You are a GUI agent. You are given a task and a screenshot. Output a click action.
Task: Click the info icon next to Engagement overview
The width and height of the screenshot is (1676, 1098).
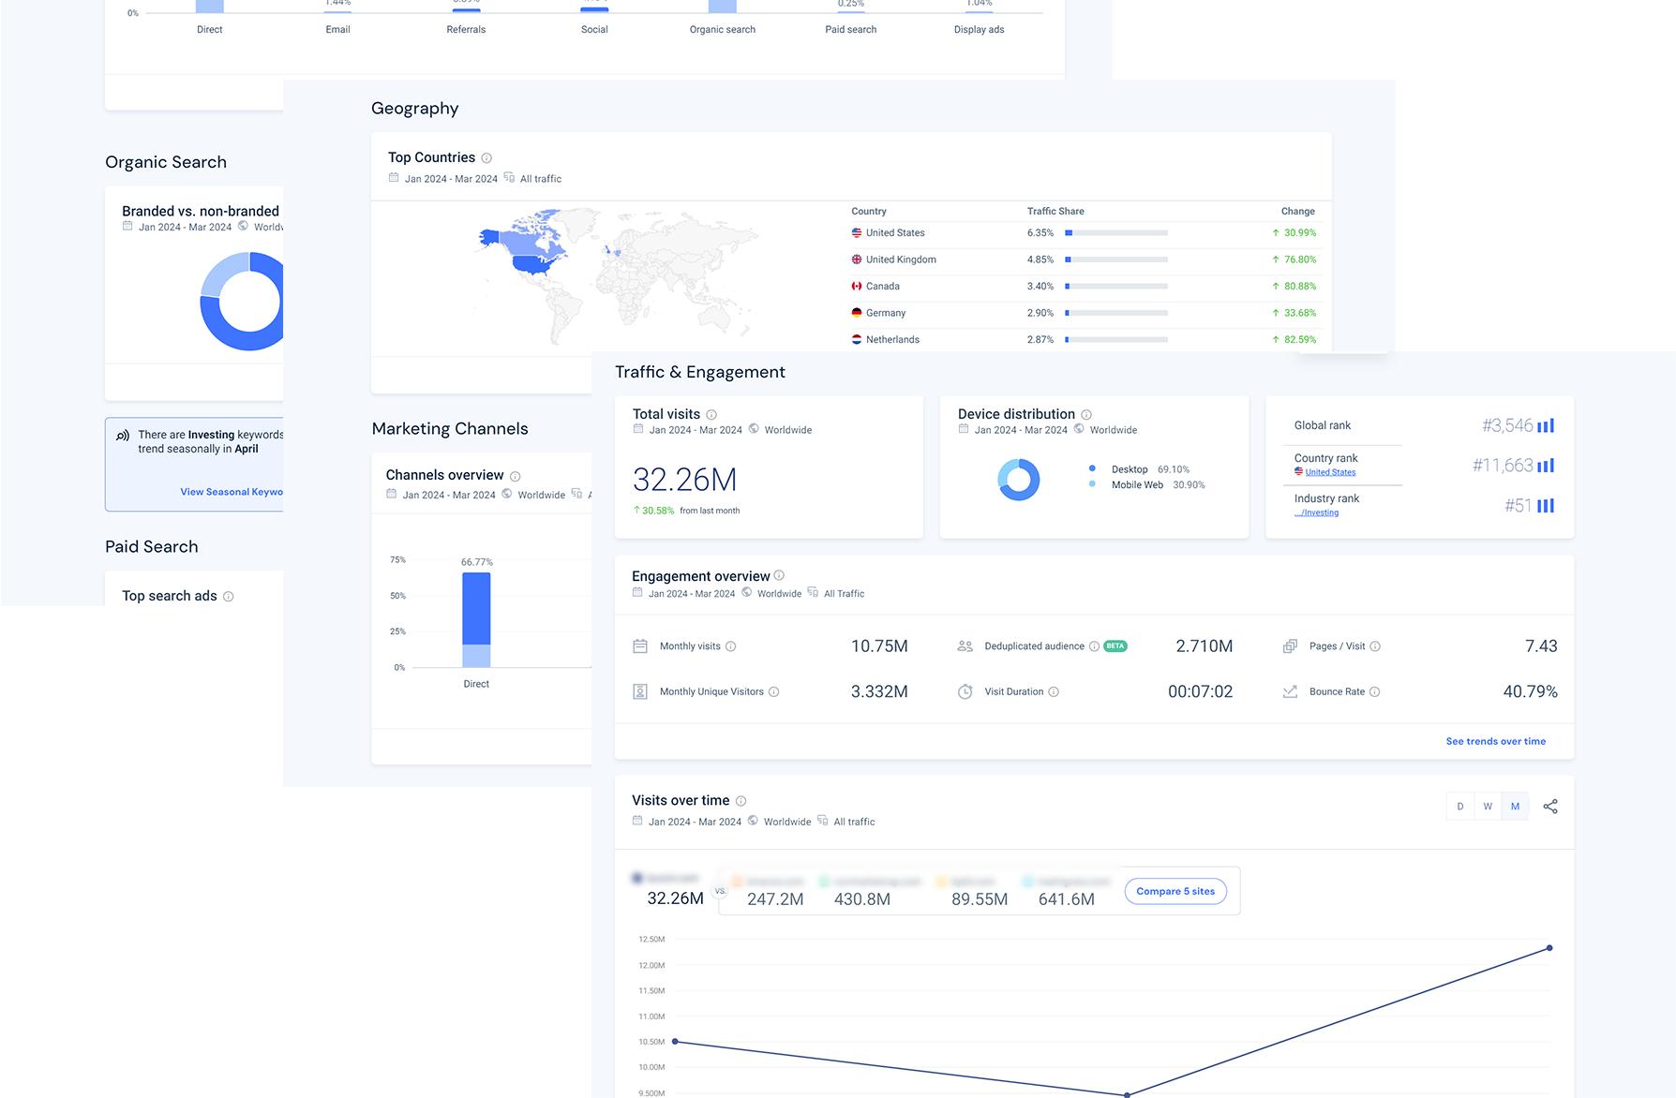pyautogui.click(x=779, y=575)
